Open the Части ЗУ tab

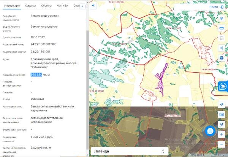coord(63,6)
